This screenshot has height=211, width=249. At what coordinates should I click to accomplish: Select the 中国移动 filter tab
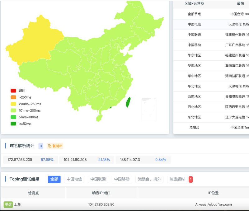122,179
